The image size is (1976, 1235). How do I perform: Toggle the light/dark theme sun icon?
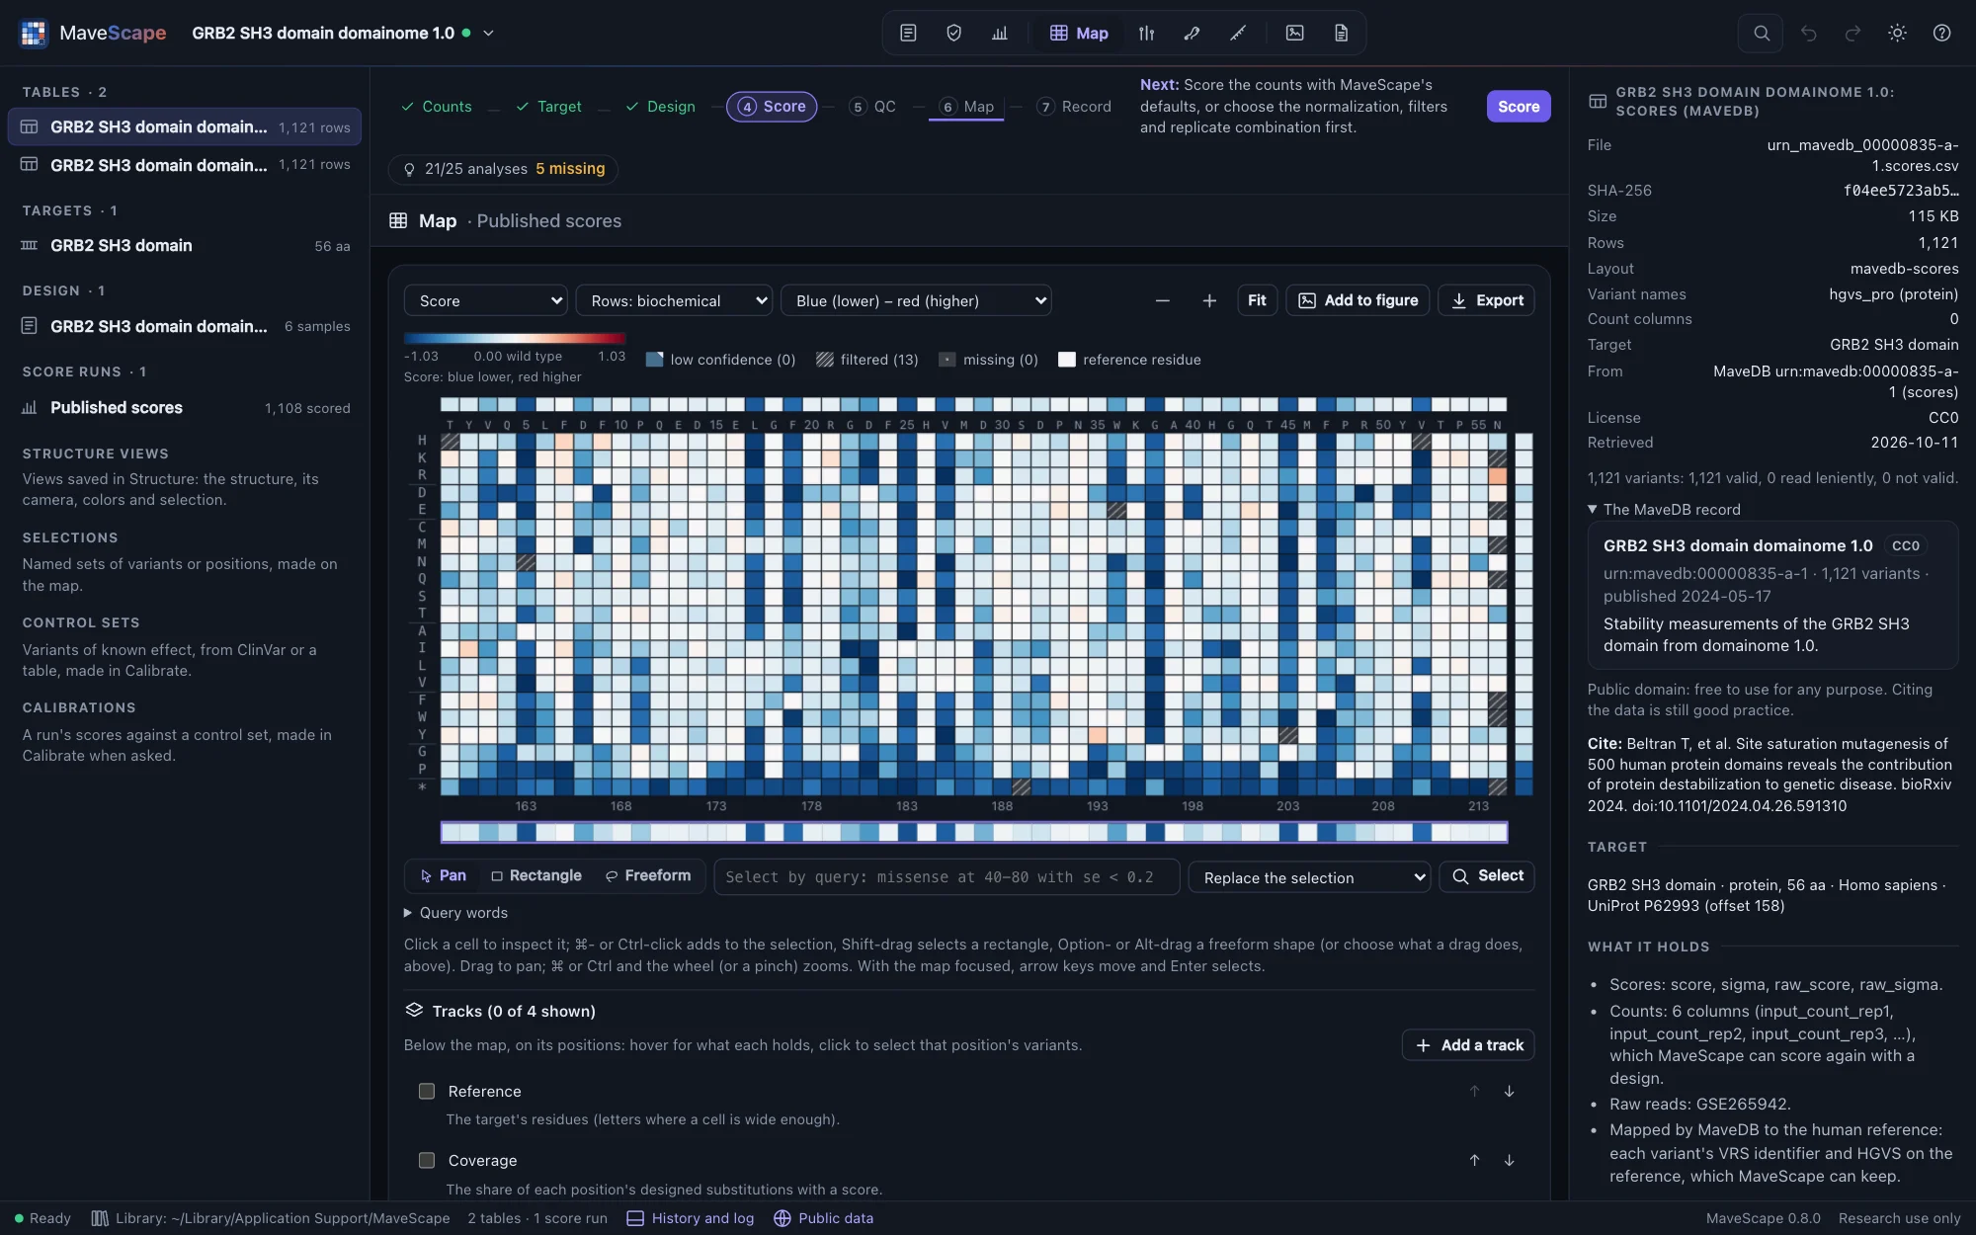tap(1897, 33)
